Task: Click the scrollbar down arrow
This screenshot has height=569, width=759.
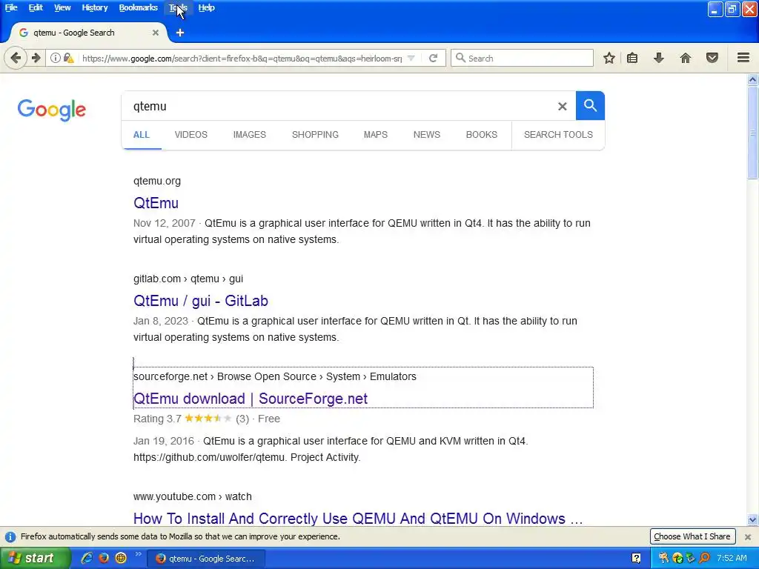Action: [752, 520]
